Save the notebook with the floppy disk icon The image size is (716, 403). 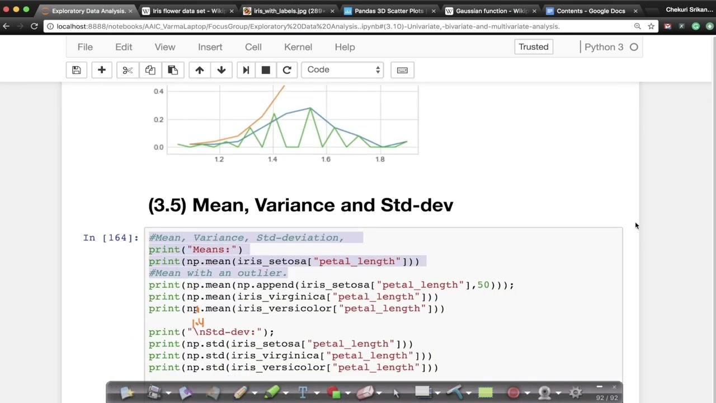point(77,70)
